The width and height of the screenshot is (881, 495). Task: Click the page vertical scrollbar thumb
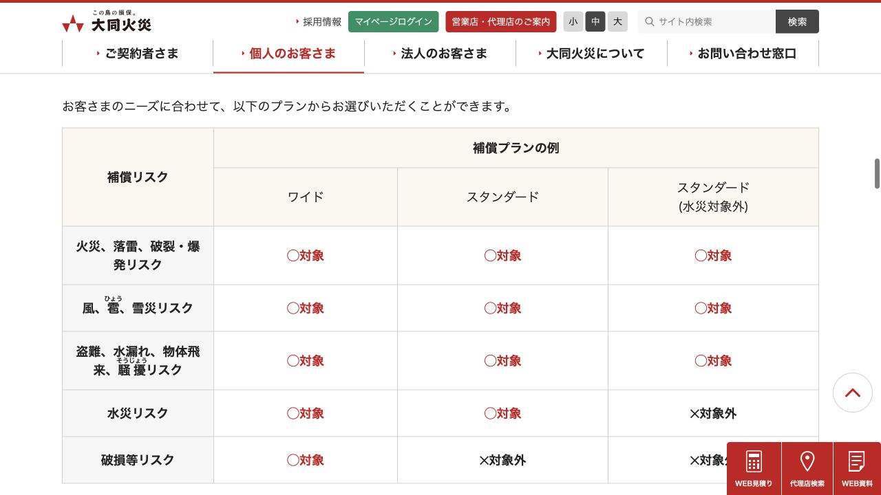pos(878,173)
